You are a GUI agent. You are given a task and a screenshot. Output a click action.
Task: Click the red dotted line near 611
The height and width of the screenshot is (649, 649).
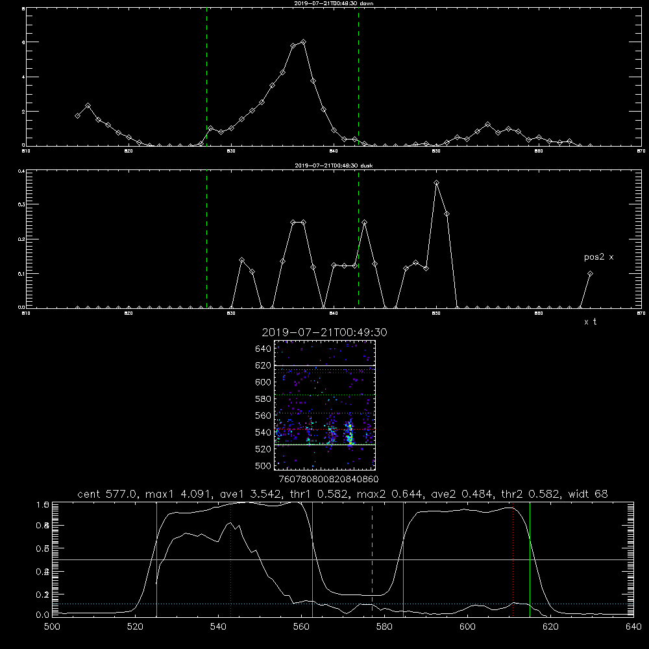tap(513, 559)
